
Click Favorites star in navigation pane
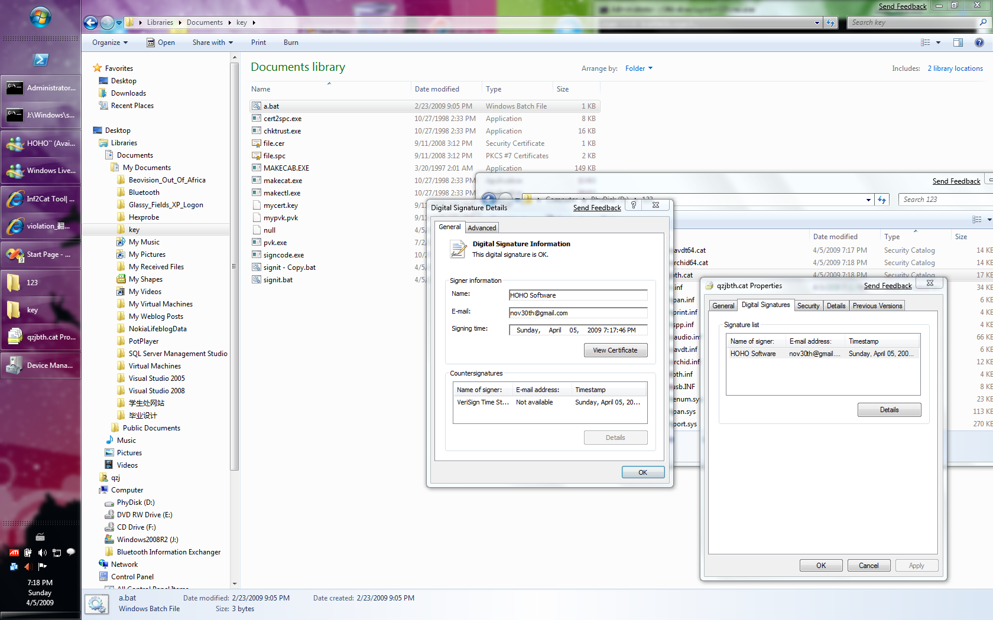[98, 68]
